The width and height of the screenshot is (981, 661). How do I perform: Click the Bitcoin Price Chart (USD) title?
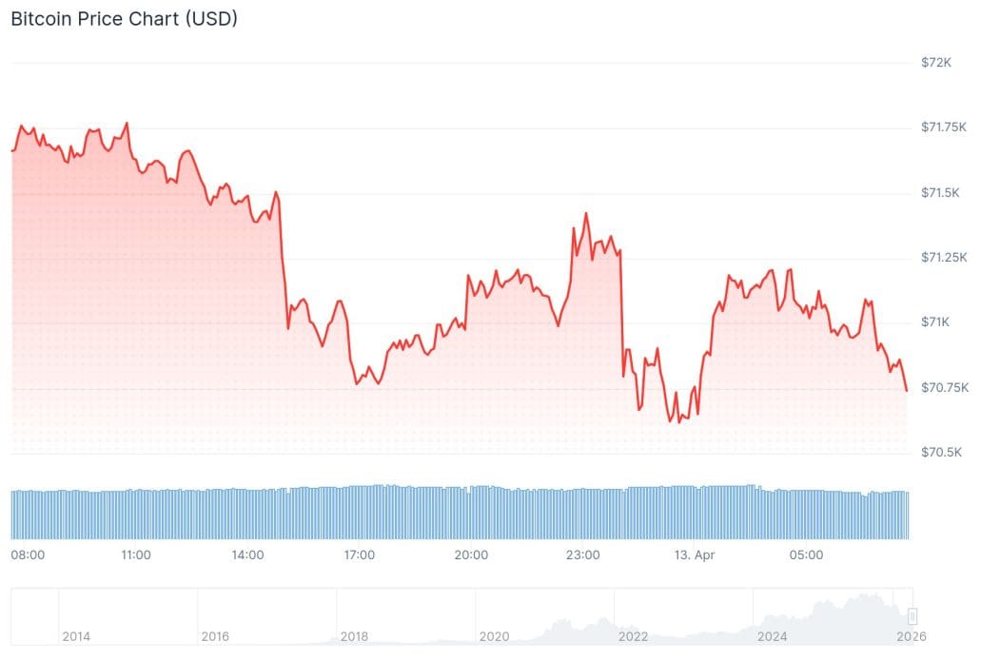[x=124, y=19]
